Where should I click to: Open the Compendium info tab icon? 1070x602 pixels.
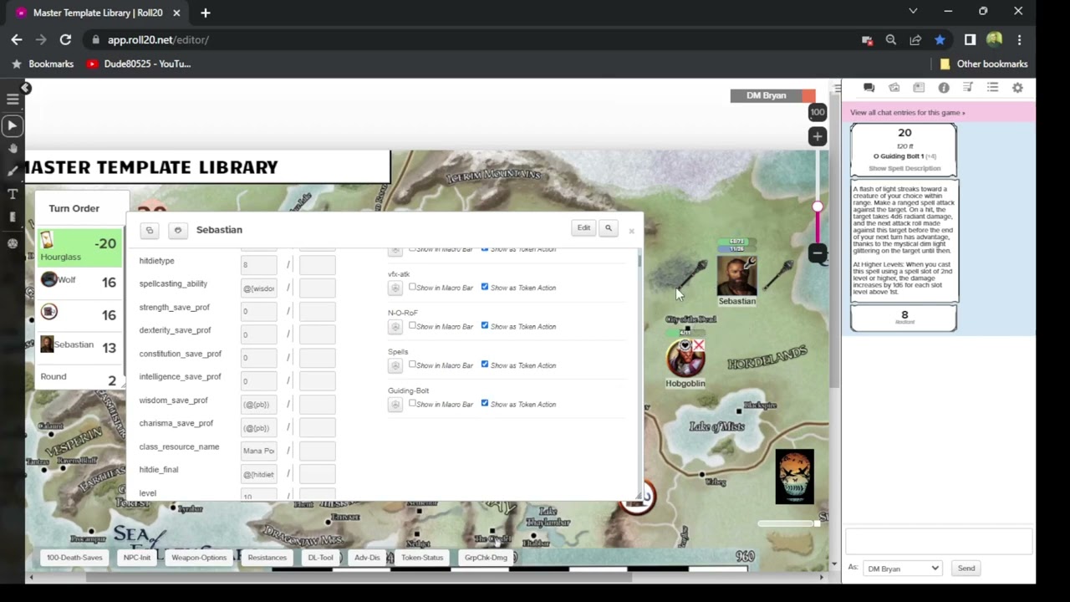[944, 88]
